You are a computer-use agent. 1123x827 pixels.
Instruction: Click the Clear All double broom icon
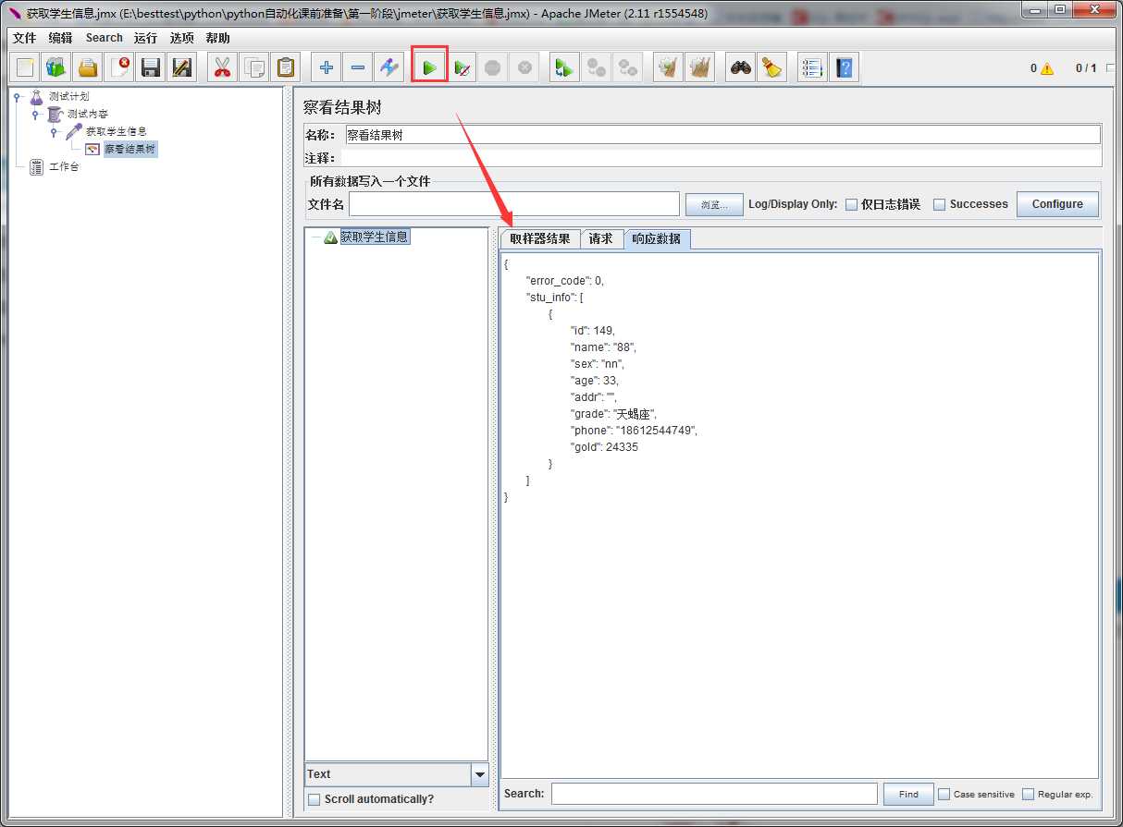(700, 67)
